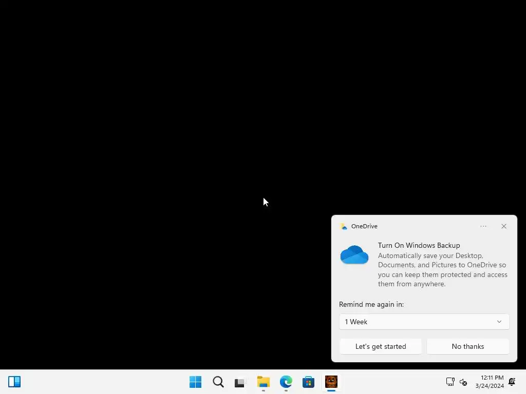Click the muted volume tray icon
526x394 pixels.
(x=463, y=382)
